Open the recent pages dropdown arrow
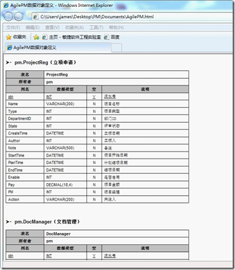The width and height of the screenshot is (235, 270). click(26, 17)
